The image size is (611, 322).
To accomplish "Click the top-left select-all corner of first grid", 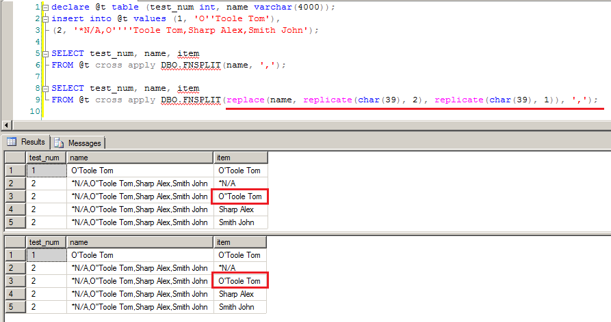I will 15,158.
